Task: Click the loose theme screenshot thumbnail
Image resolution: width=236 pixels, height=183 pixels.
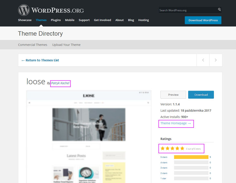Action: [x=89, y=137]
